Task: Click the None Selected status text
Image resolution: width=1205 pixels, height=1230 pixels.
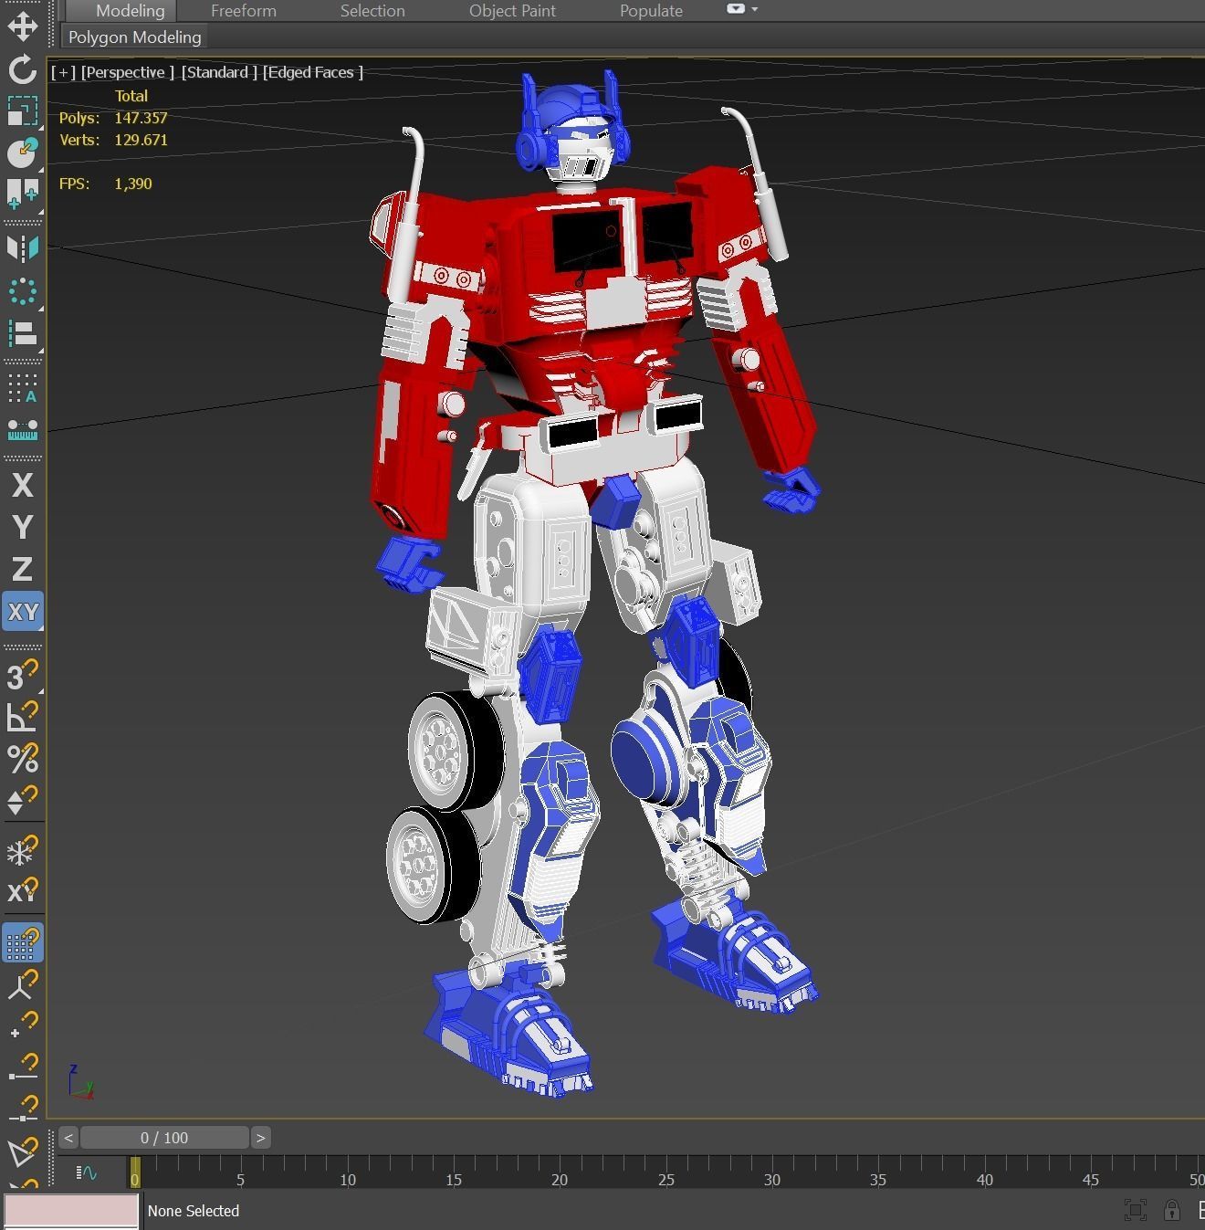Action: tap(194, 1211)
